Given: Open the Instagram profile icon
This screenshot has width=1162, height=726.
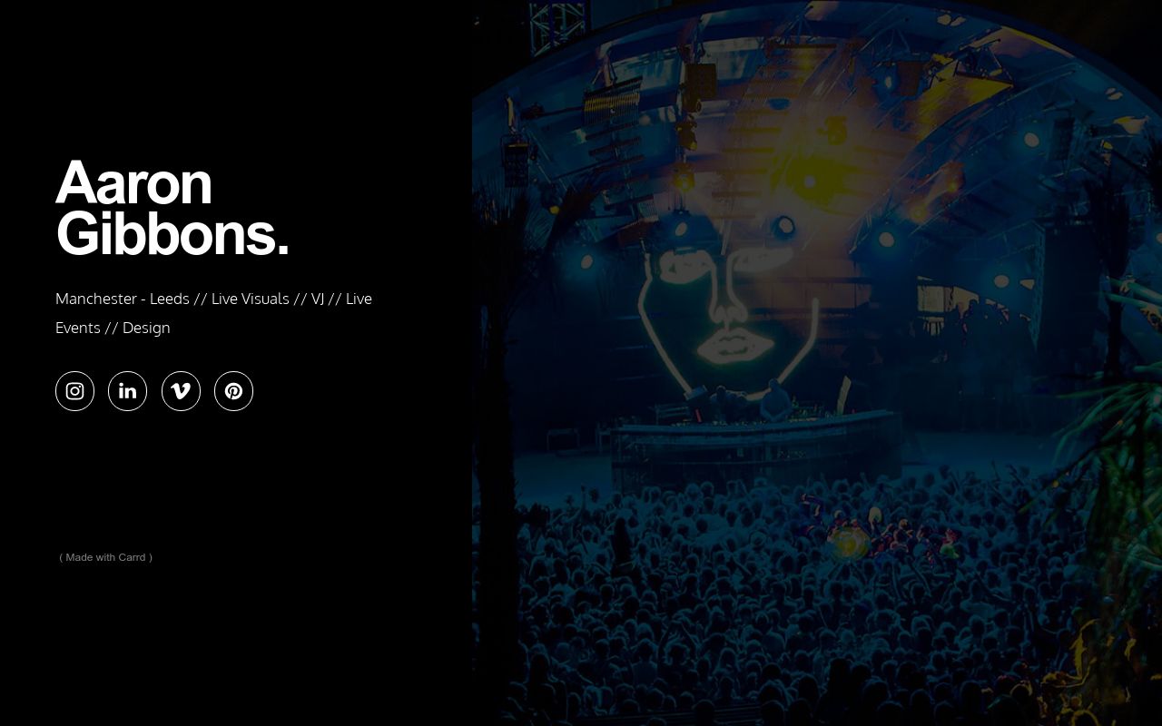Looking at the screenshot, I should click(74, 391).
